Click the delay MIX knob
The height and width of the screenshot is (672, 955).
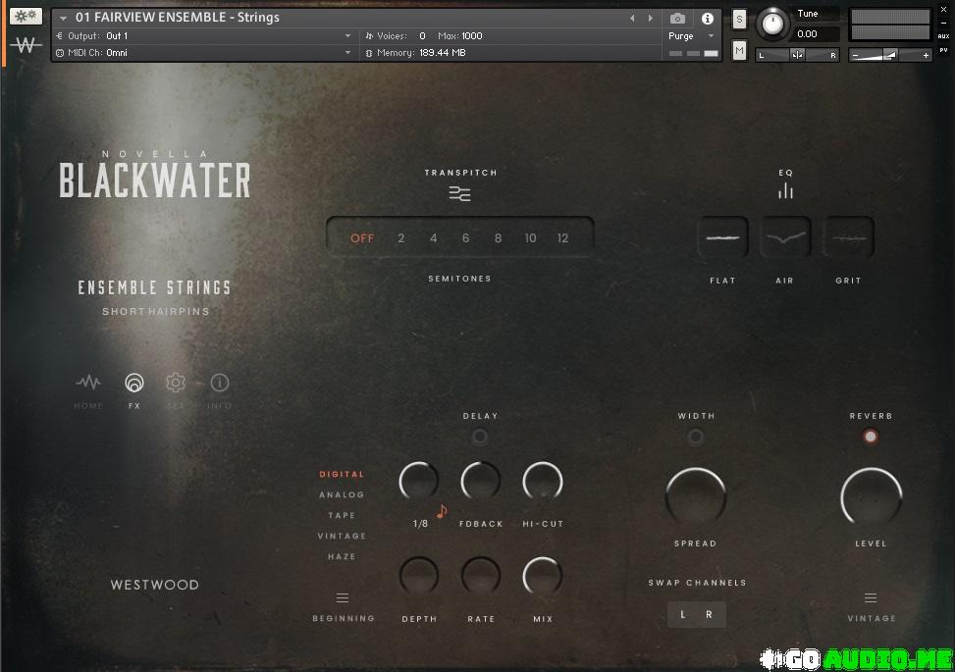(543, 577)
